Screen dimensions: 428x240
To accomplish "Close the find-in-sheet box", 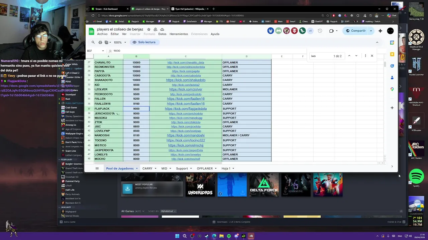I will (x=372, y=56).
